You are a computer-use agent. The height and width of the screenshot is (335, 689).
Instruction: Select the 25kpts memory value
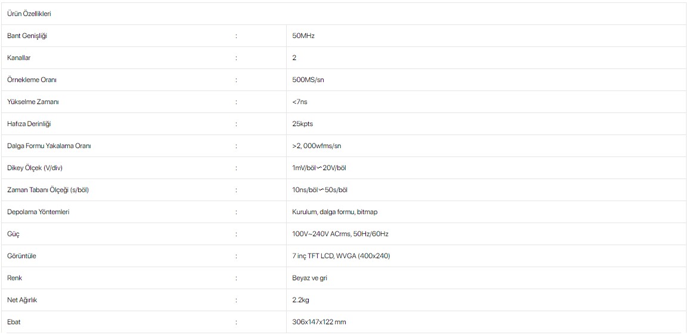point(302,124)
